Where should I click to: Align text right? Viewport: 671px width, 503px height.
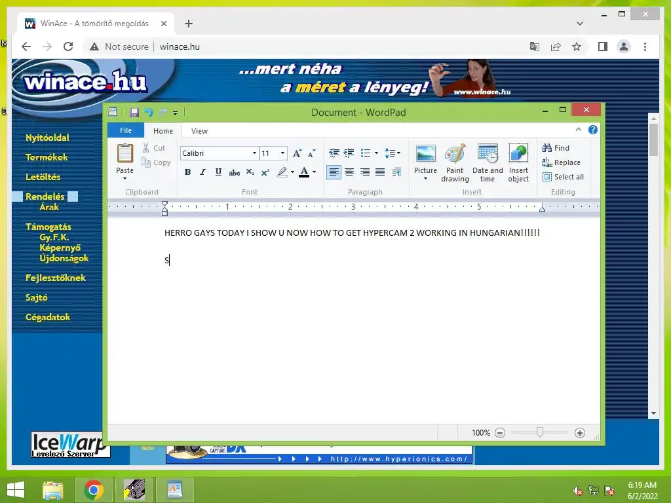click(x=364, y=172)
